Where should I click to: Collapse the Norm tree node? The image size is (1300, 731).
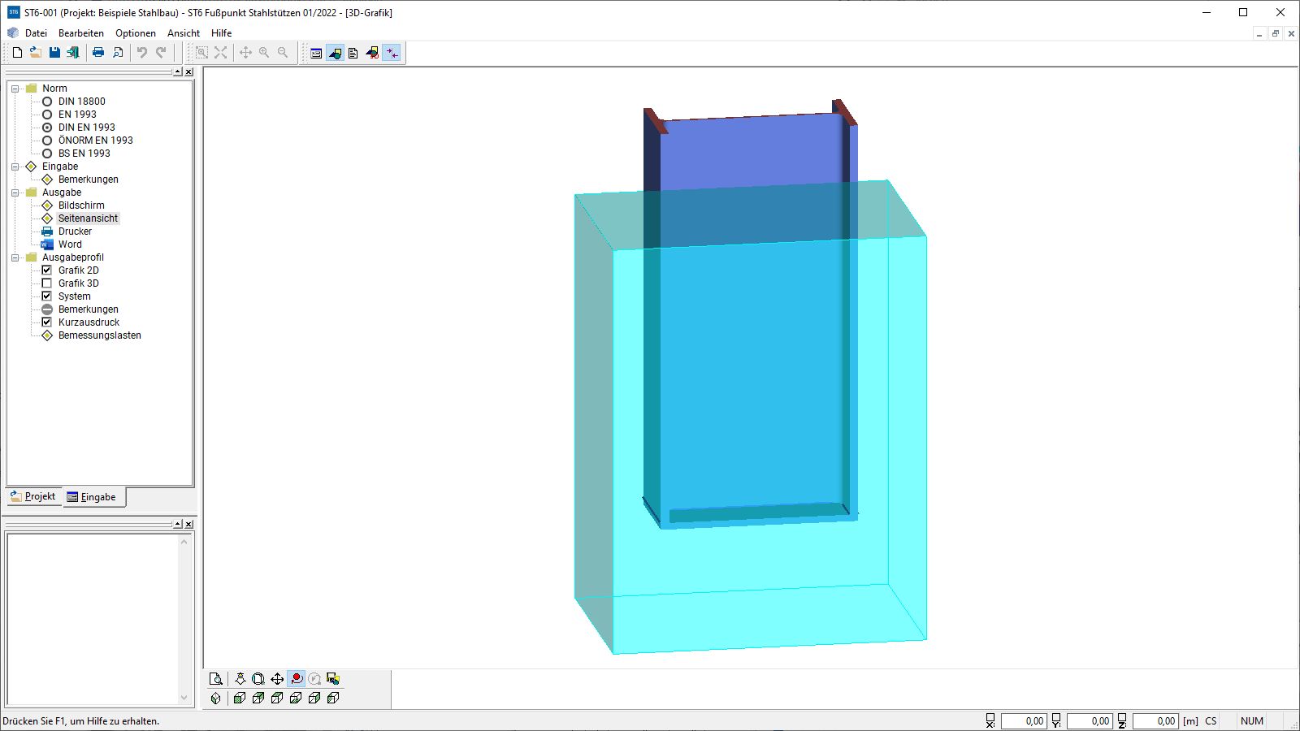(x=15, y=89)
